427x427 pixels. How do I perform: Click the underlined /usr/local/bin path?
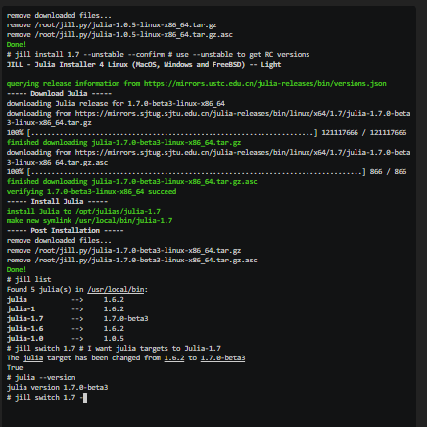point(116,290)
